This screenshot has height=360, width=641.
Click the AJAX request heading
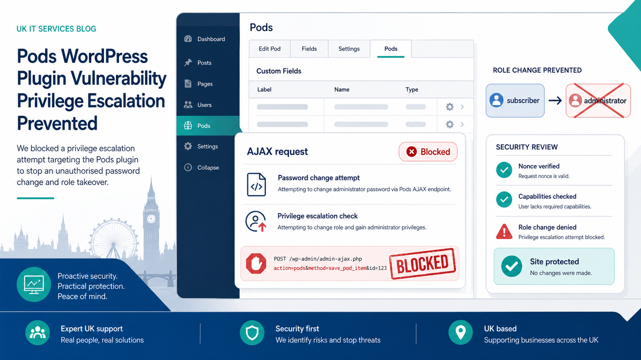277,152
